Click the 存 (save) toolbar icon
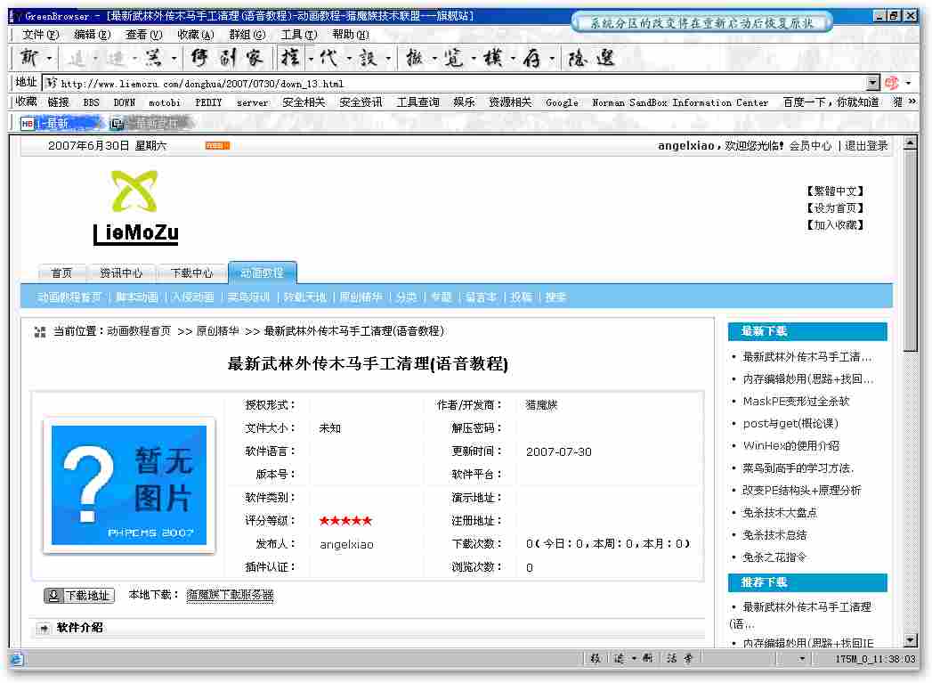 point(531,58)
